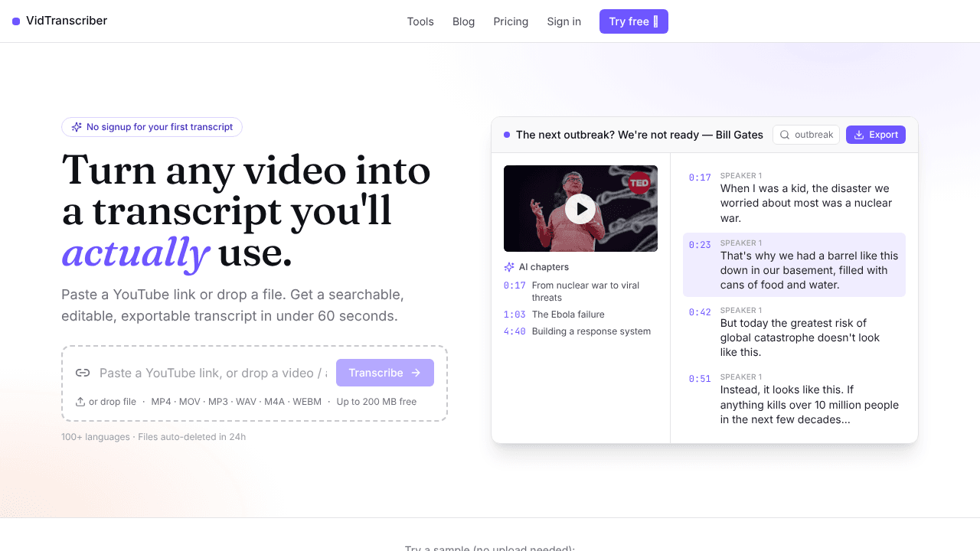Click the Bill Gates transcript title

pyautogui.click(x=639, y=135)
